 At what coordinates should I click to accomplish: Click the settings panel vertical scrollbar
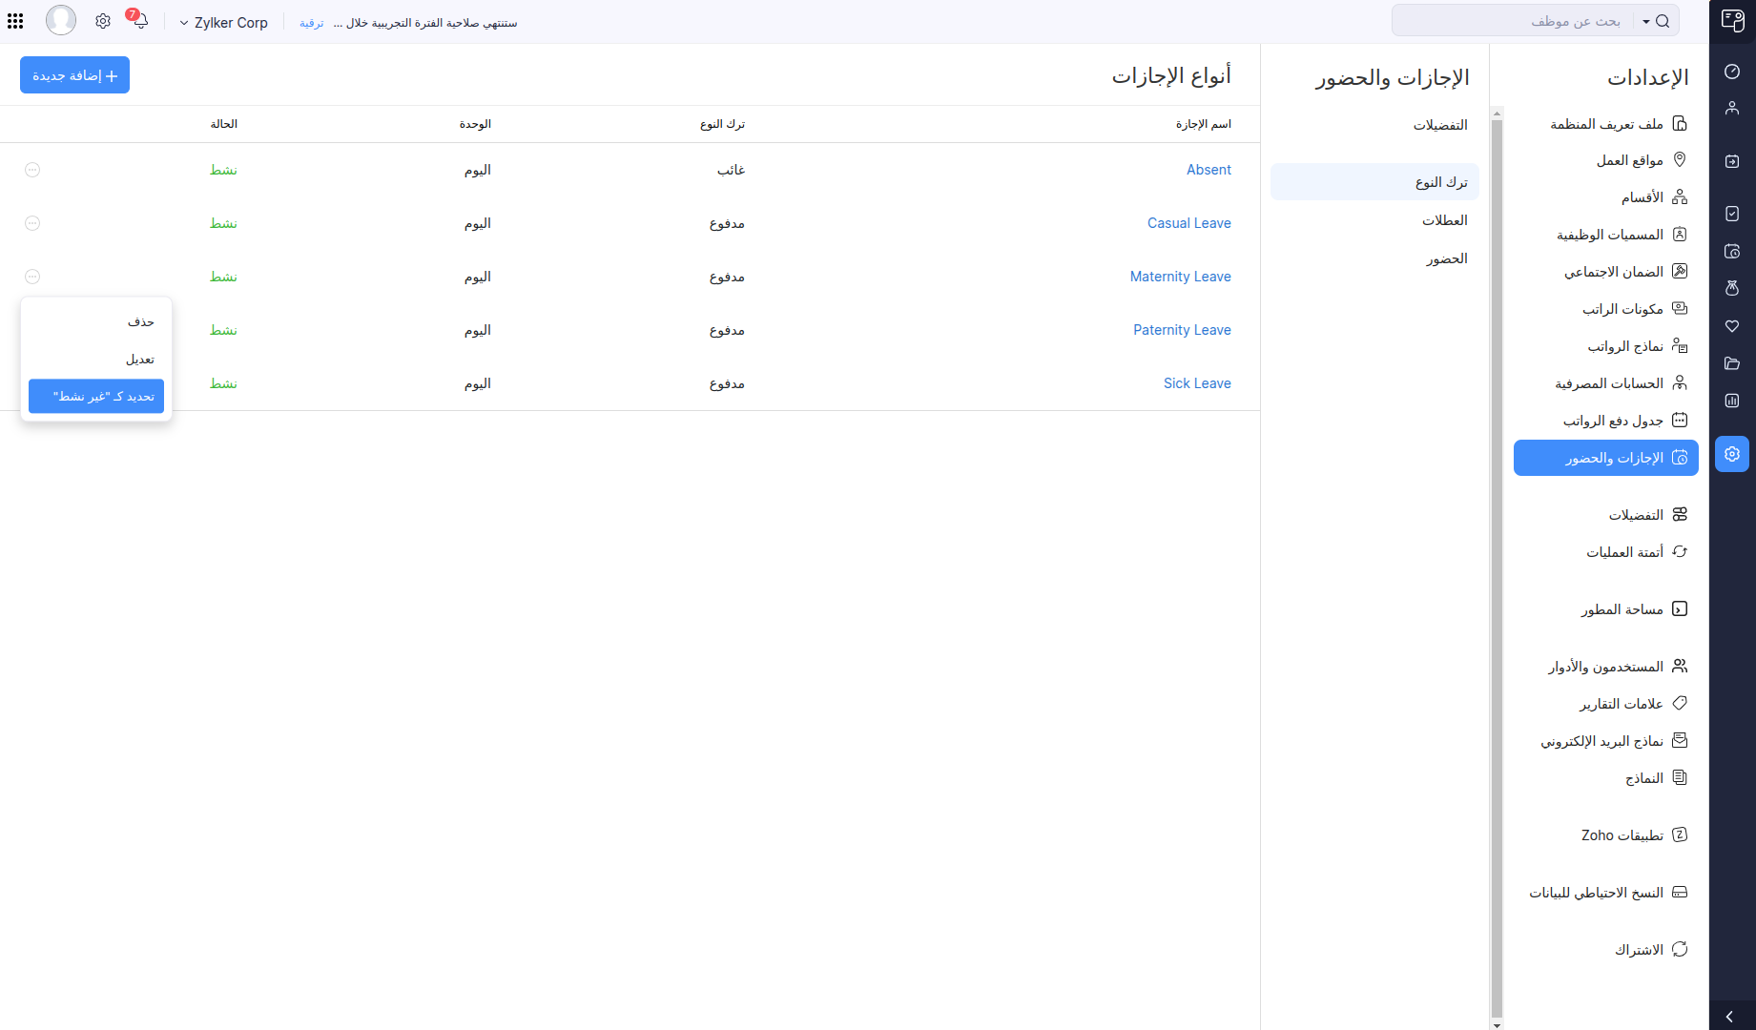point(1497,572)
